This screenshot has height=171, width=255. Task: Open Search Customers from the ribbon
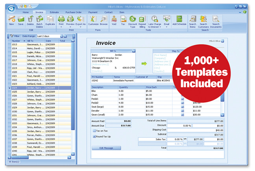pos(203,20)
